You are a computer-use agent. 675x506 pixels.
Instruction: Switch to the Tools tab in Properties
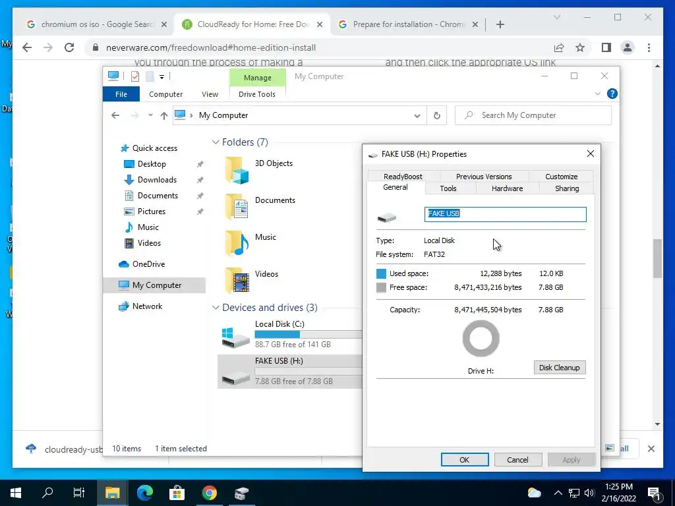(448, 188)
